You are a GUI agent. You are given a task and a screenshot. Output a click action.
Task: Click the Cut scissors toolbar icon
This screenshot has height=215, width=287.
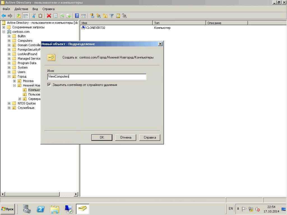34,16
